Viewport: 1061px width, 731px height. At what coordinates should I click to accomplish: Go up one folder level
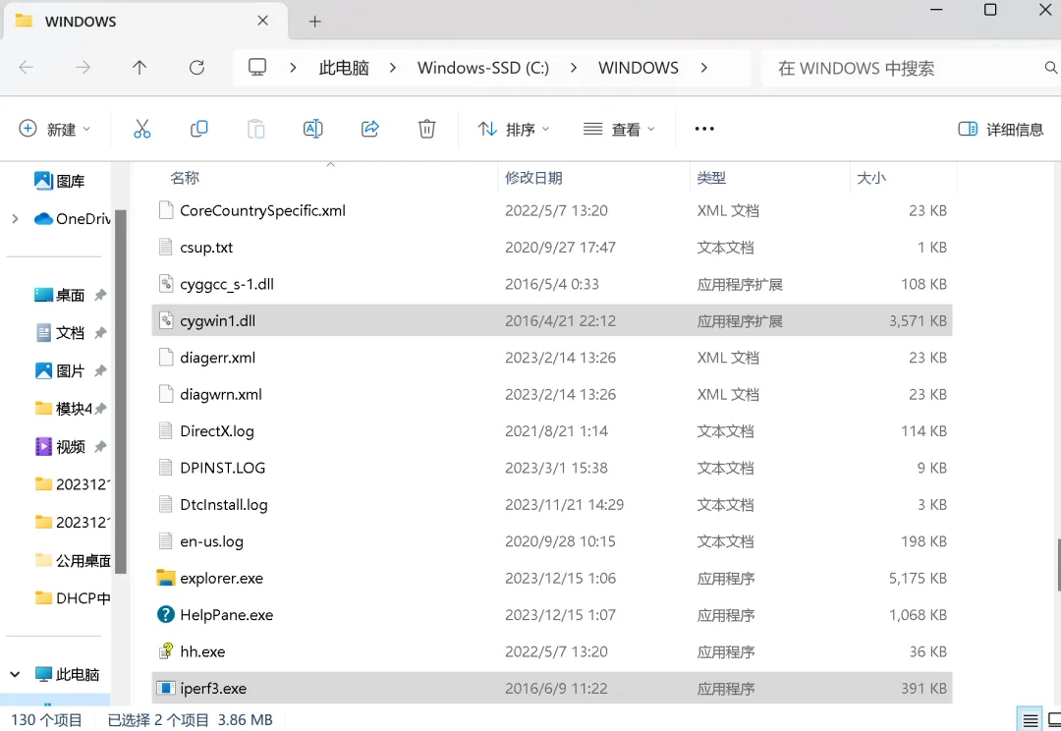tap(140, 68)
